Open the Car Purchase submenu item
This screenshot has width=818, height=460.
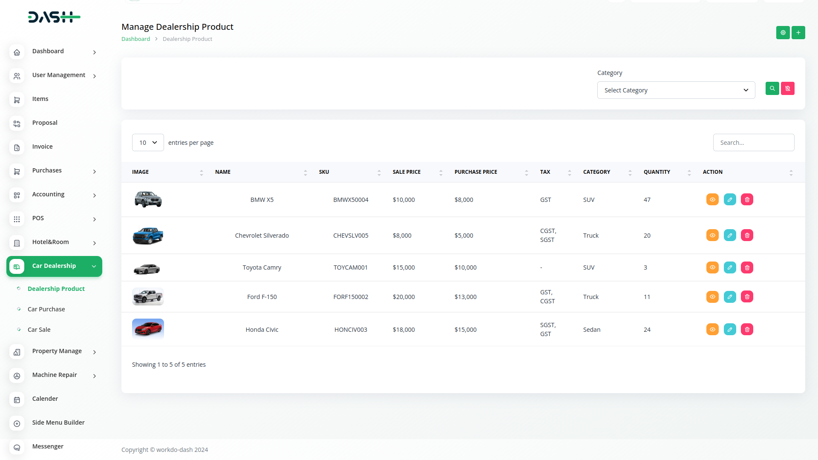pyautogui.click(x=46, y=309)
